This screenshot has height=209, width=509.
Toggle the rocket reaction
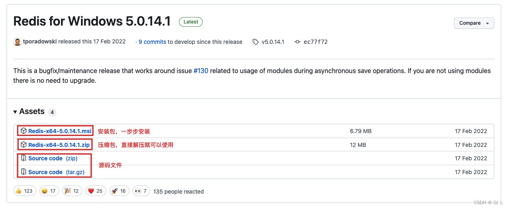[119, 191]
